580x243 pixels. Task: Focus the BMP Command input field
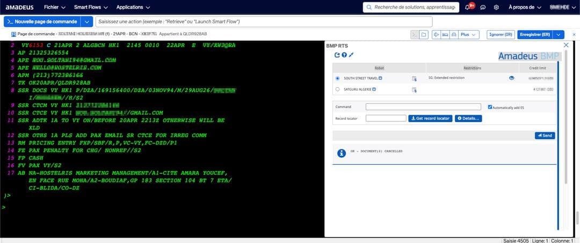tap(423, 107)
